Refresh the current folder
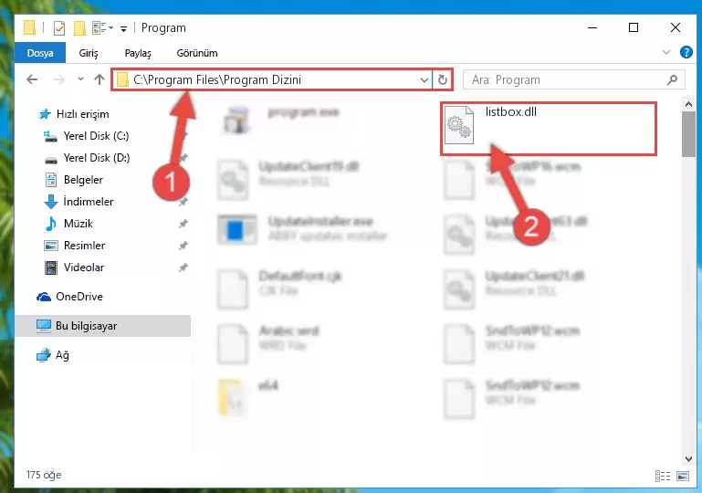Screen dimensions: 702x493 (x=443, y=80)
